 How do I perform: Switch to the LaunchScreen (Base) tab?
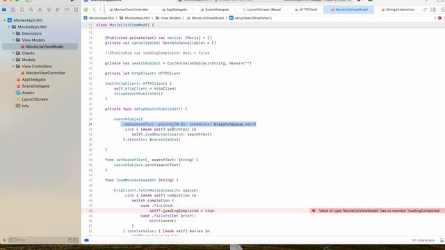pos(261,10)
